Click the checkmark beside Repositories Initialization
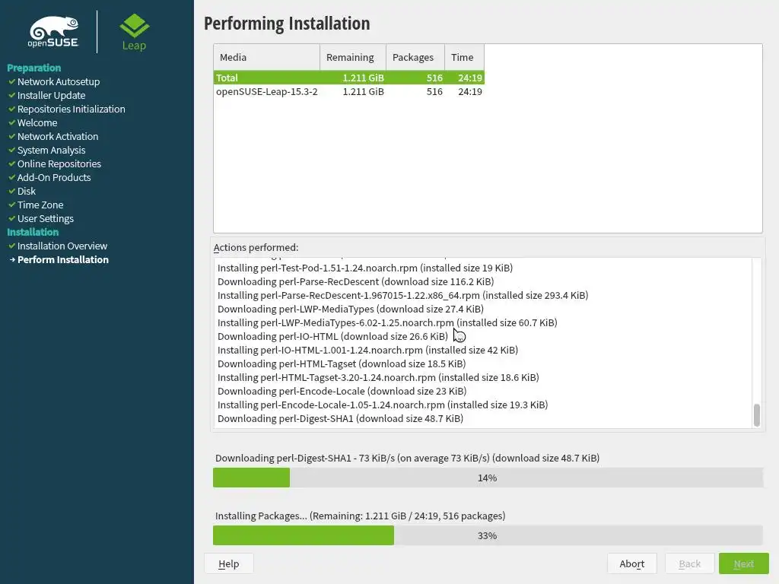Image resolution: width=779 pixels, height=584 pixels. tap(11, 109)
